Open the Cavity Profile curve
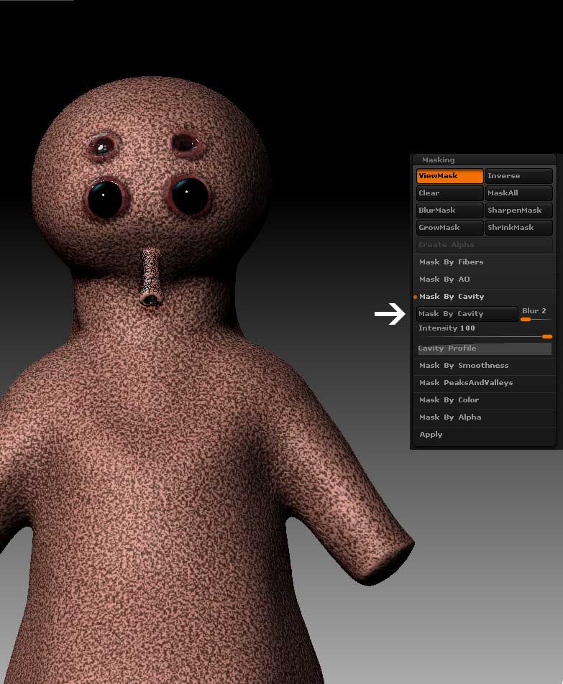The height and width of the screenshot is (684, 563). point(484,348)
